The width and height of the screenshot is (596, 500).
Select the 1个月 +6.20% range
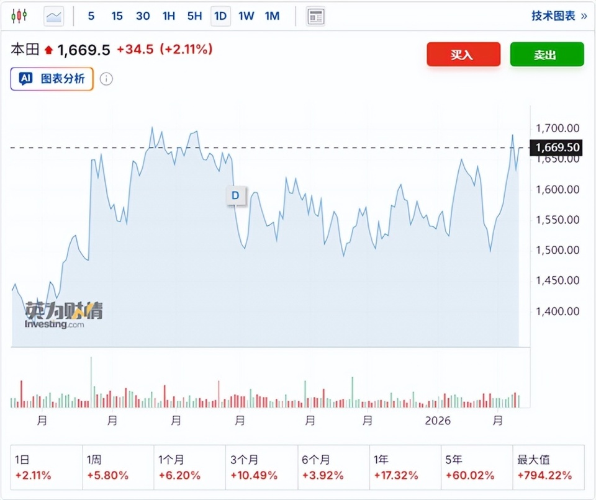190,467
